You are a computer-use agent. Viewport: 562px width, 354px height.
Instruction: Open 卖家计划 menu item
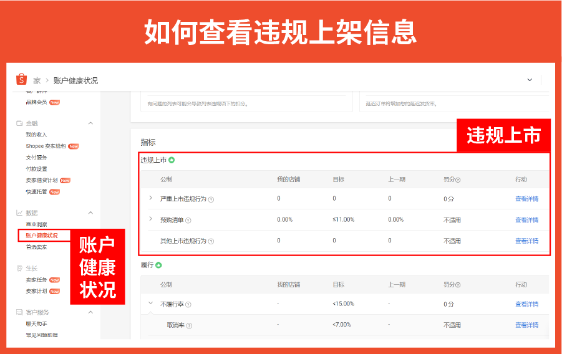[36, 291]
